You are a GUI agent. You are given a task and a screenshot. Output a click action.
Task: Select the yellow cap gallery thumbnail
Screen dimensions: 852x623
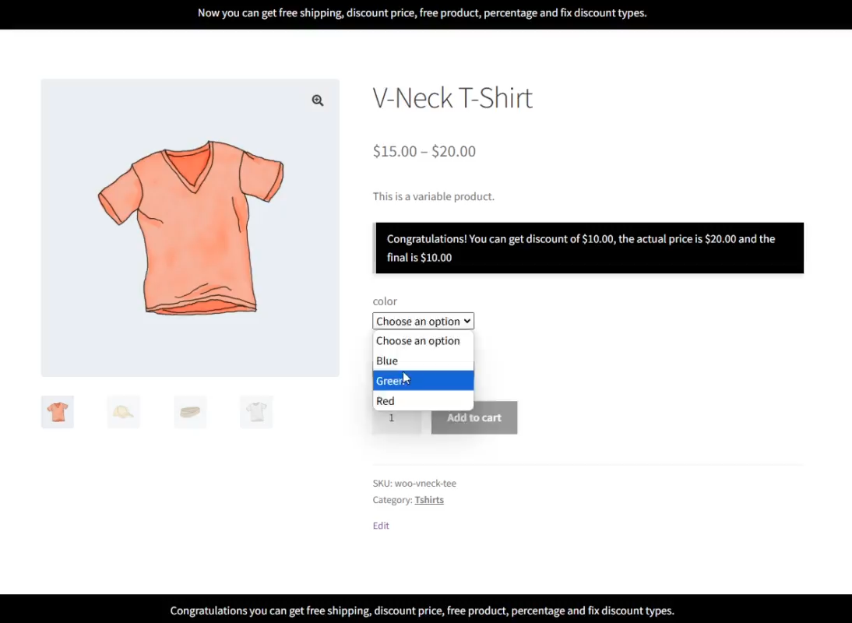point(124,412)
